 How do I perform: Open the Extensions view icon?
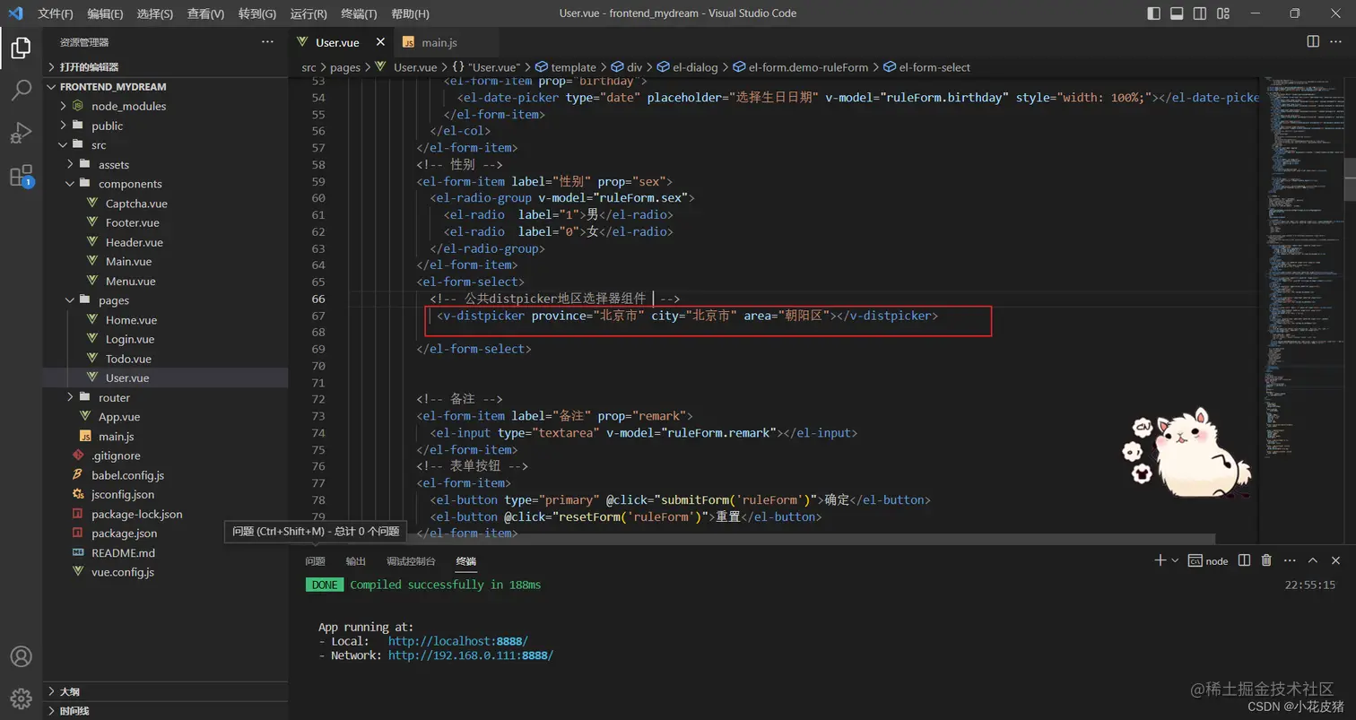click(x=21, y=176)
